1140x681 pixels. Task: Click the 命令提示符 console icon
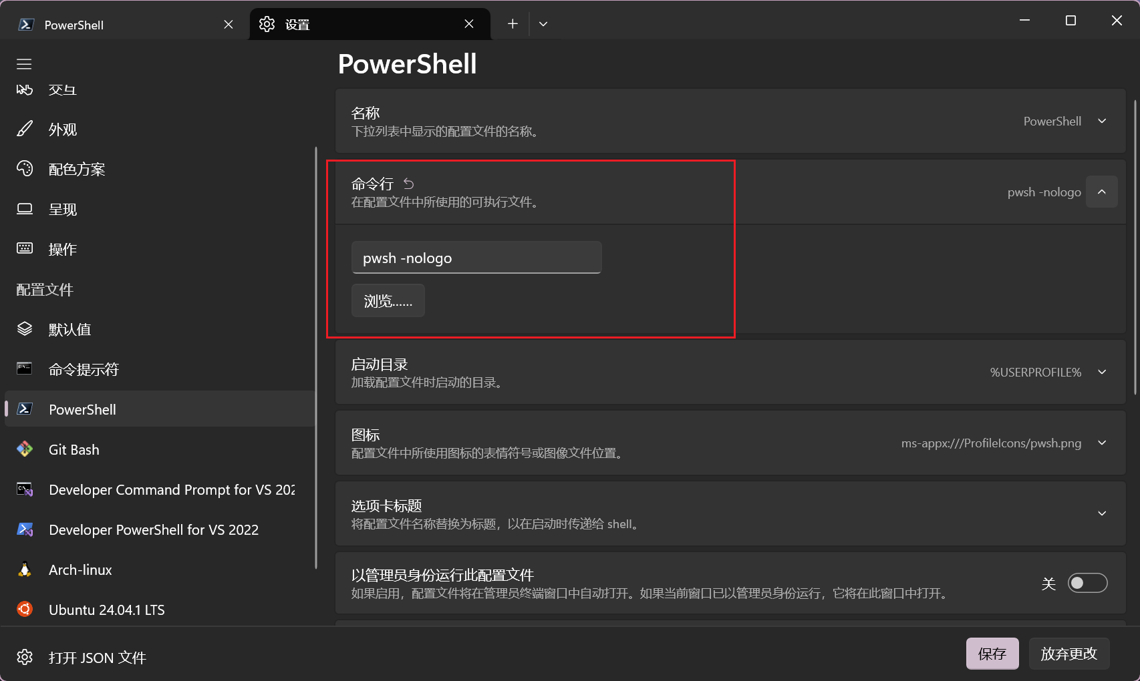tap(25, 369)
